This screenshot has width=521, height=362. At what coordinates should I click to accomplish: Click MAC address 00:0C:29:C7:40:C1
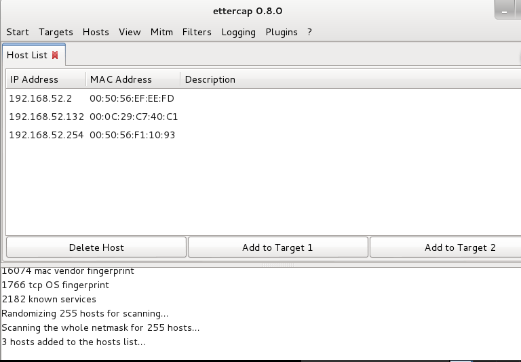coord(134,117)
